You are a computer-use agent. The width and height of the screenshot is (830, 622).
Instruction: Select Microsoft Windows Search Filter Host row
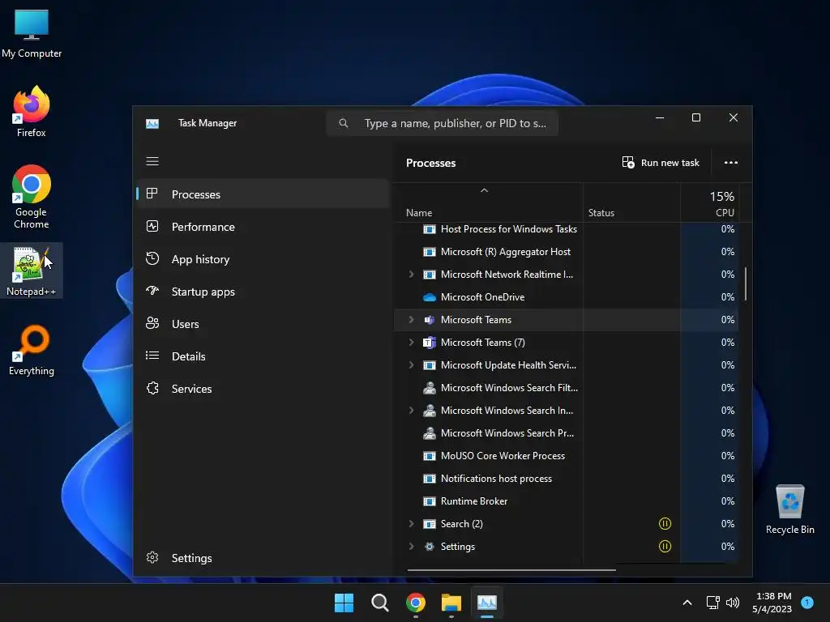pos(567,388)
